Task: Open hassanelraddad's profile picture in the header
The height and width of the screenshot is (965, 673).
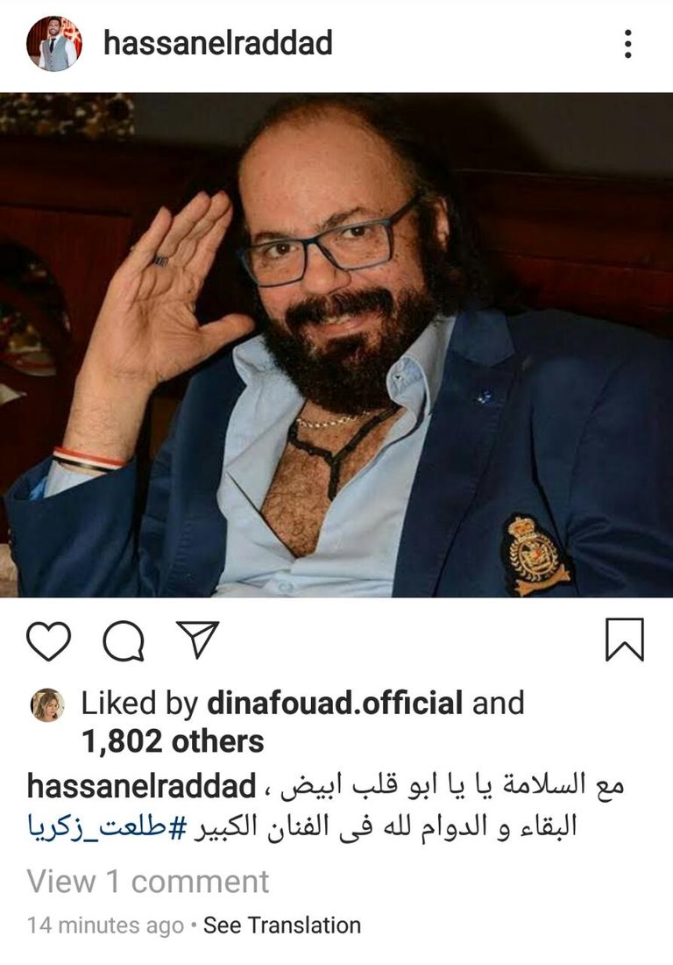Action: (54, 44)
